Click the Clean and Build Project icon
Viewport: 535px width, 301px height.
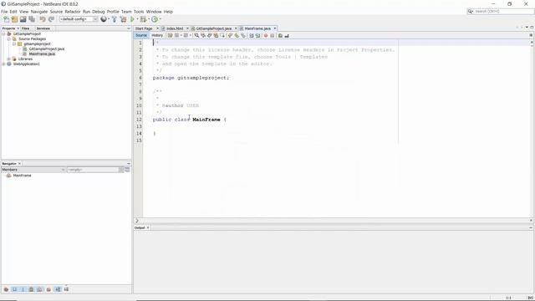tap(123, 19)
